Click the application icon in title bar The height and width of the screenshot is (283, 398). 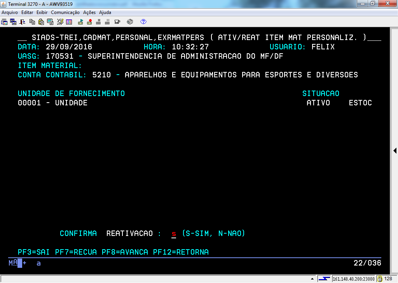pyautogui.click(x=3, y=4)
